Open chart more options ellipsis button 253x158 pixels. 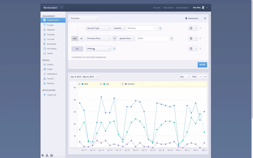205,77
